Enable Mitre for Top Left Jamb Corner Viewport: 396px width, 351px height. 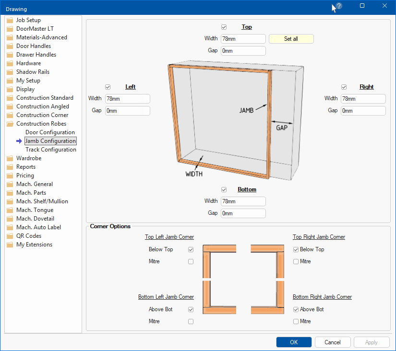coord(191,262)
